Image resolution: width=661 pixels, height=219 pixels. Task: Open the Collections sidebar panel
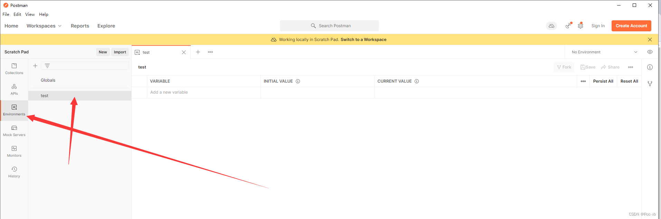[14, 69]
